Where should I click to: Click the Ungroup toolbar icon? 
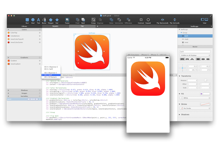(x=100, y=21)
